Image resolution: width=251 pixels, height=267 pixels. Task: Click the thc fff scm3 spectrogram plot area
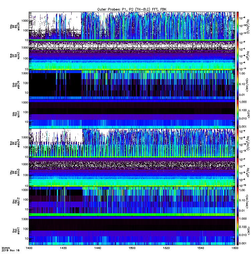(x=132, y=172)
